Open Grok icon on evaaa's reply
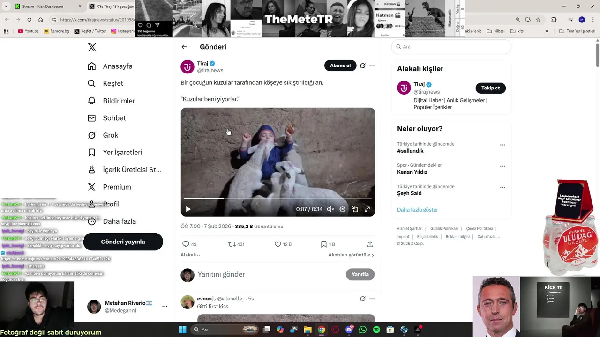The image size is (600, 337). tap(363, 299)
